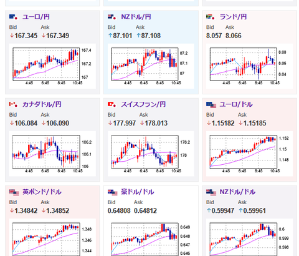Click the NZ/US flag icon beside NZドル/ドル
This screenshot has width=299, height=256.
[x=211, y=192]
